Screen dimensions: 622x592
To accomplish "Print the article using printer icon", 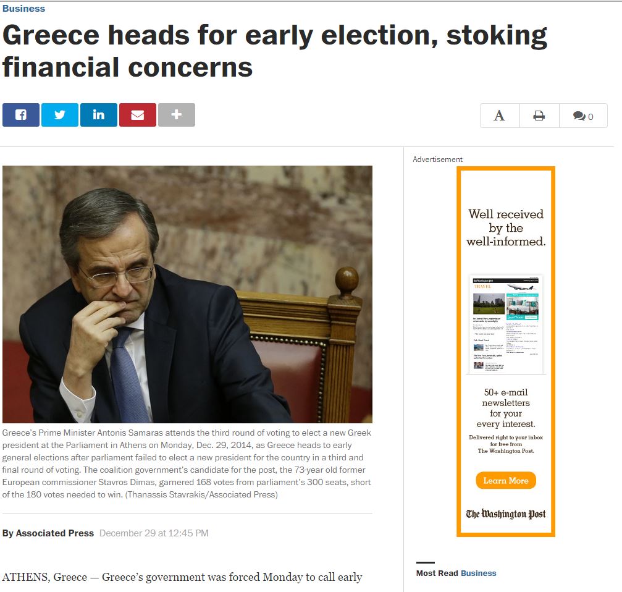I will point(539,116).
